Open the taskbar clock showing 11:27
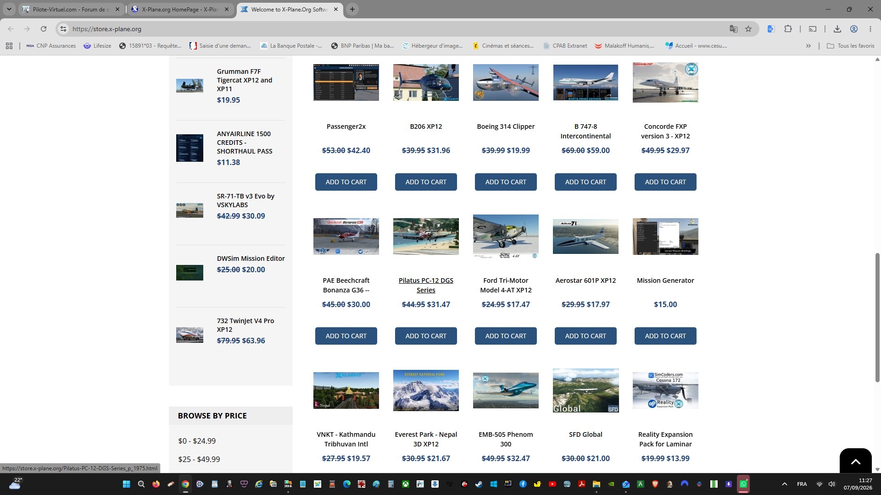This screenshot has width=881, height=495. [x=858, y=484]
